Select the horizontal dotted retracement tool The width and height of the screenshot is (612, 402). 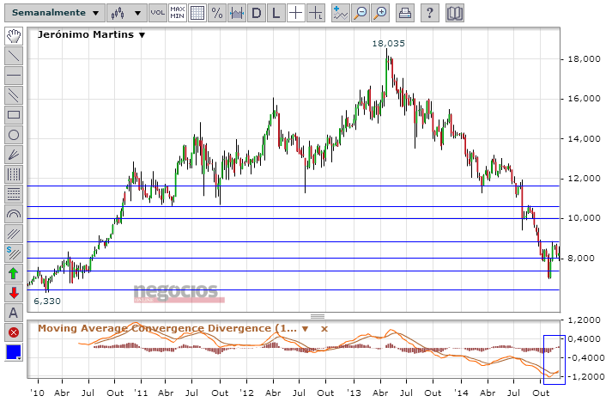14,194
